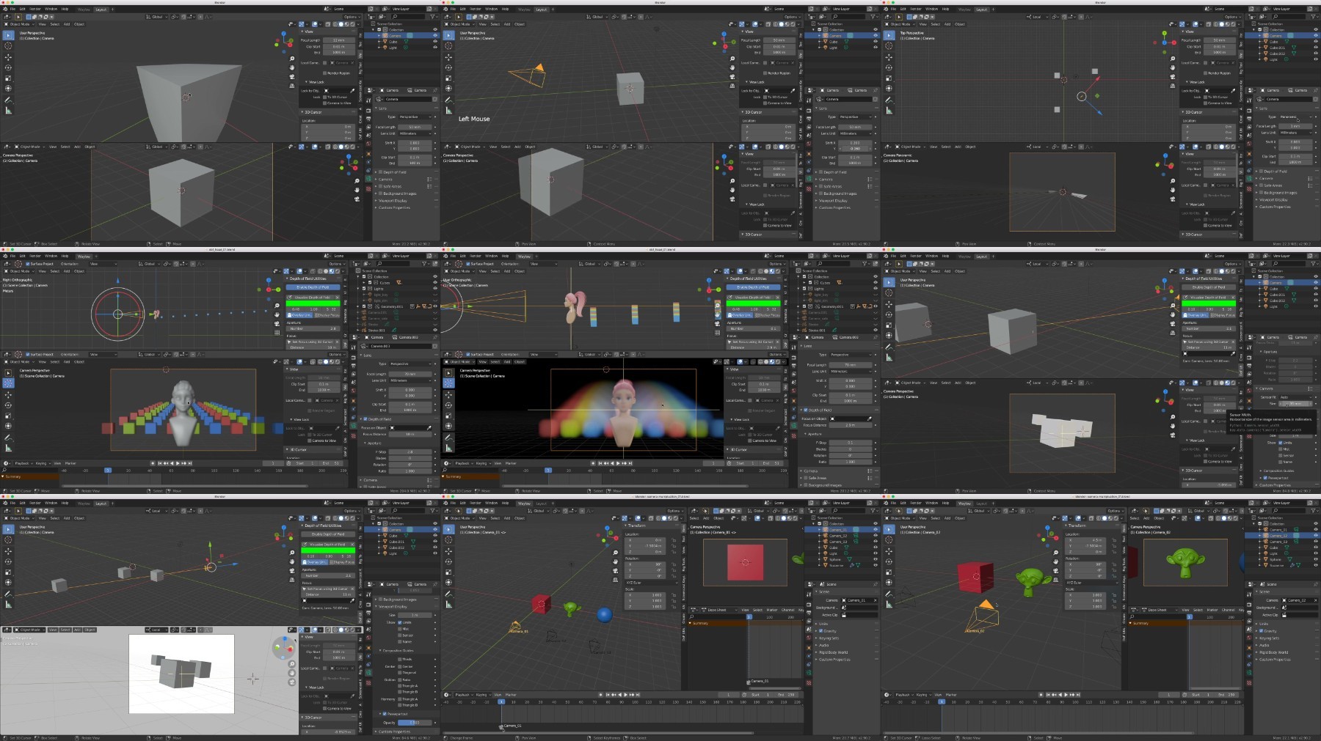This screenshot has width=1321, height=741.
Task: Toggle auto-keying record dot in pink-haired bust timeline
Action: (593, 463)
